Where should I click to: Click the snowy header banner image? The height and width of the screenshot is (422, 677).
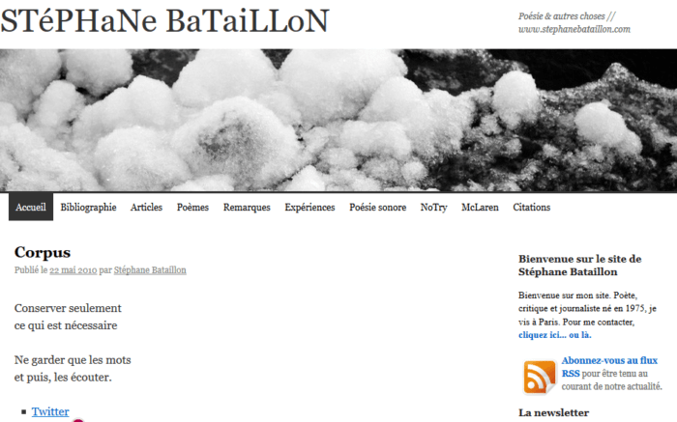point(338,120)
